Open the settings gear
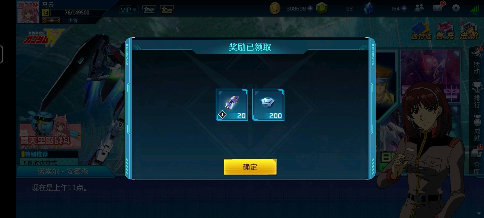The width and height of the screenshot is (484, 218). 456,8
